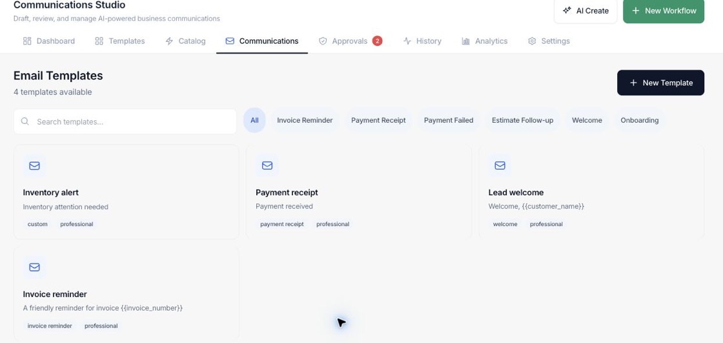Open the Invoice reminder template title
The image size is (723, 343).
55,294
